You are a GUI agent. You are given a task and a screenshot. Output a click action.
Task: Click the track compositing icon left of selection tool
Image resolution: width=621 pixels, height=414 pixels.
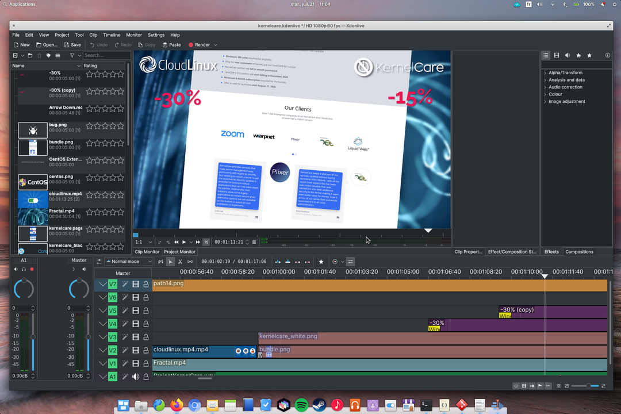(160, 262)
